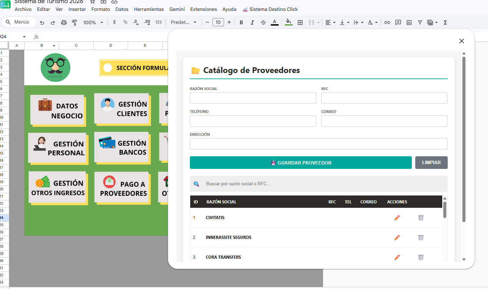Open the Datos menu
The image size is (488, 289).
click(x=122, y=9)
